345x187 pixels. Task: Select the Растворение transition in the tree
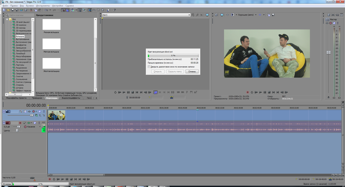tap(22, 71)
